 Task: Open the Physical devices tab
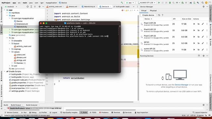[x=153, y=11]
